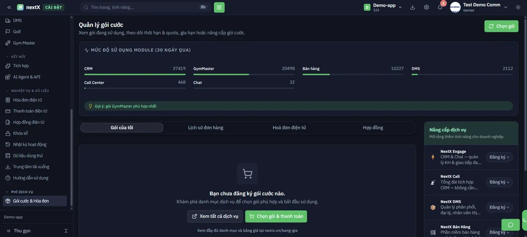Switch to the Hoá đơn điện tử tab

[x=289, y=128]
